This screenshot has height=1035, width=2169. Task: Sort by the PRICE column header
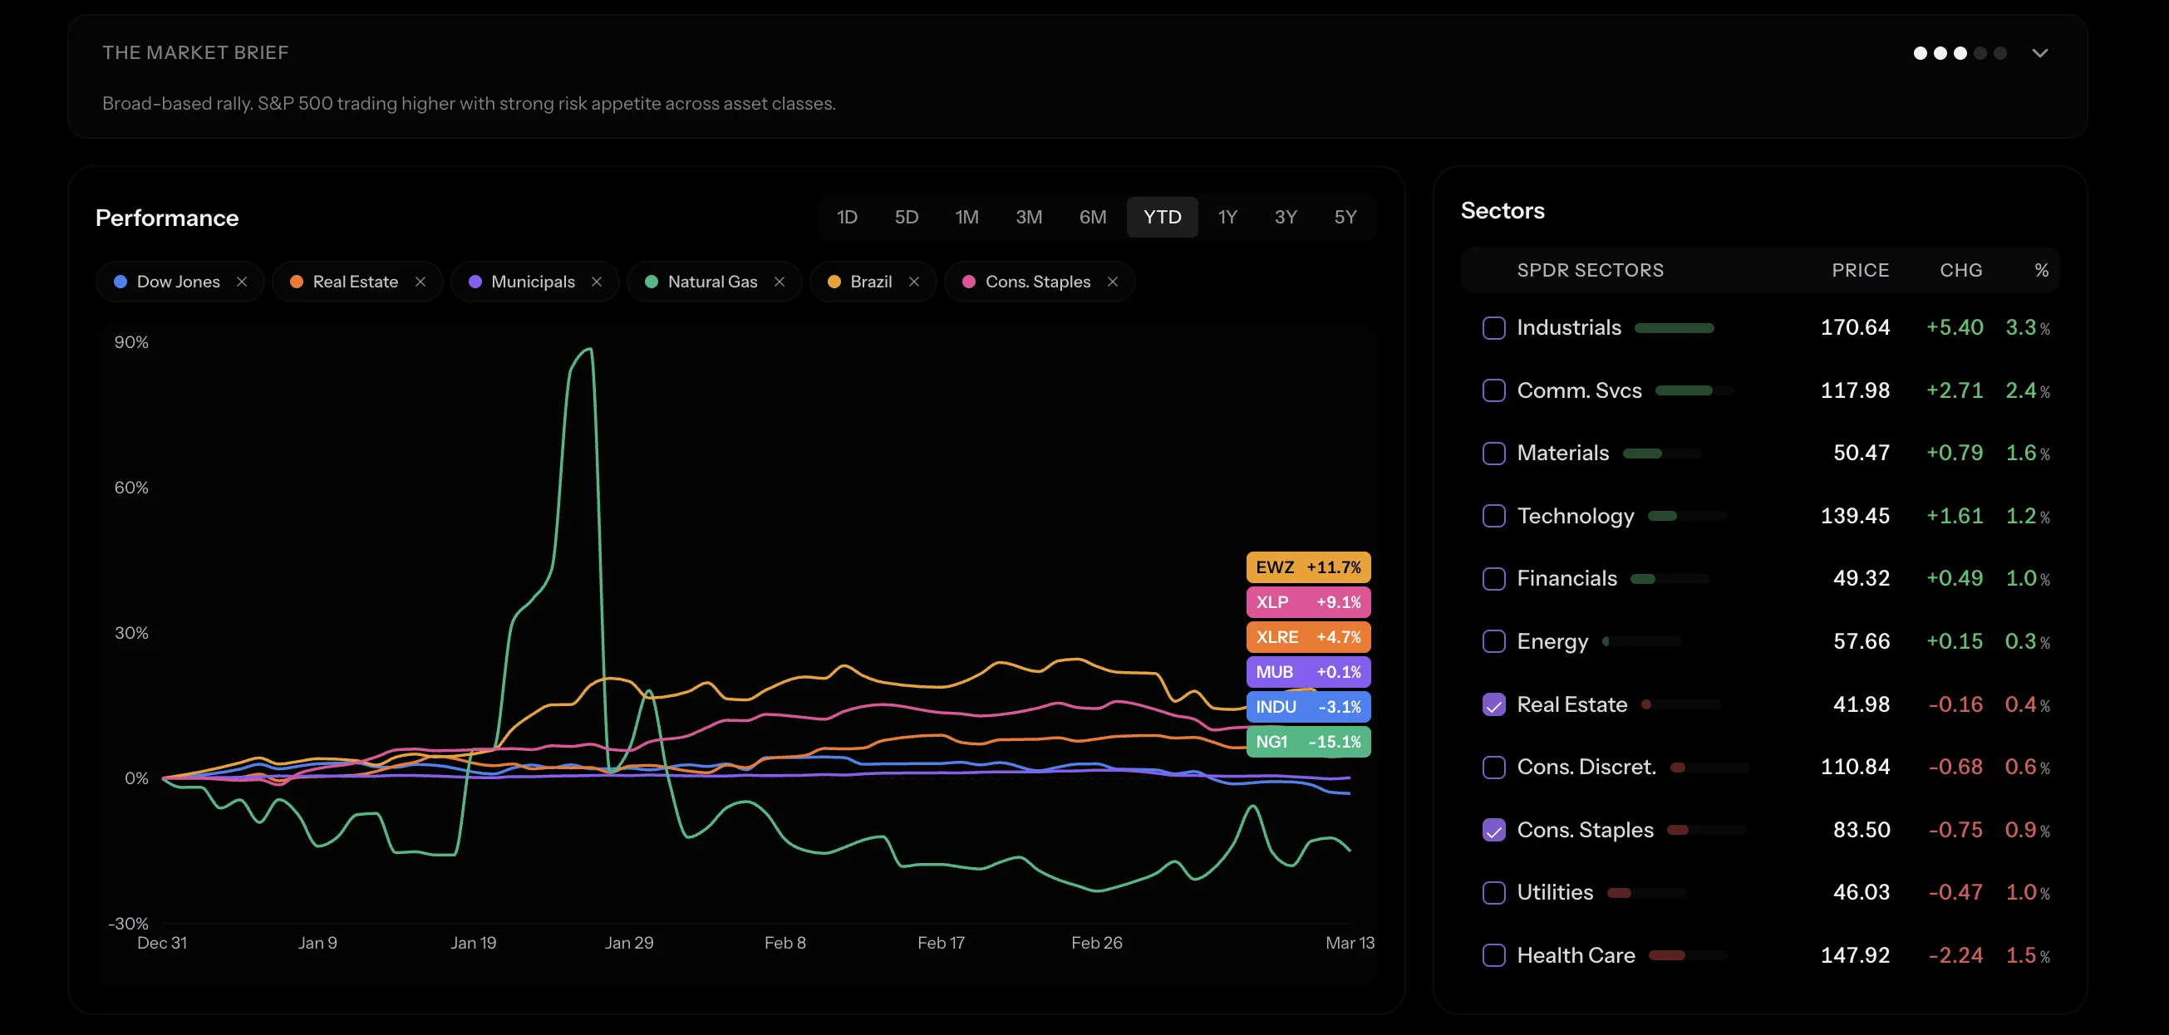[x=1860, y=270]
